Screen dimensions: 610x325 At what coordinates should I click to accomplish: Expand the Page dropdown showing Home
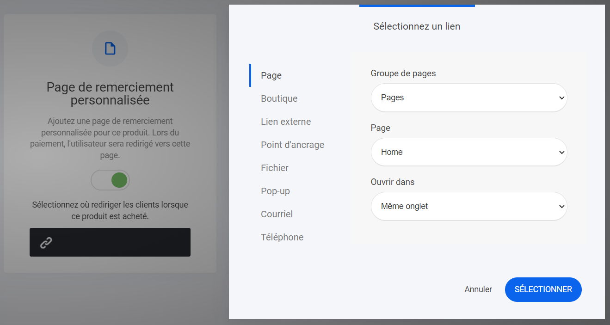point(468,152)
